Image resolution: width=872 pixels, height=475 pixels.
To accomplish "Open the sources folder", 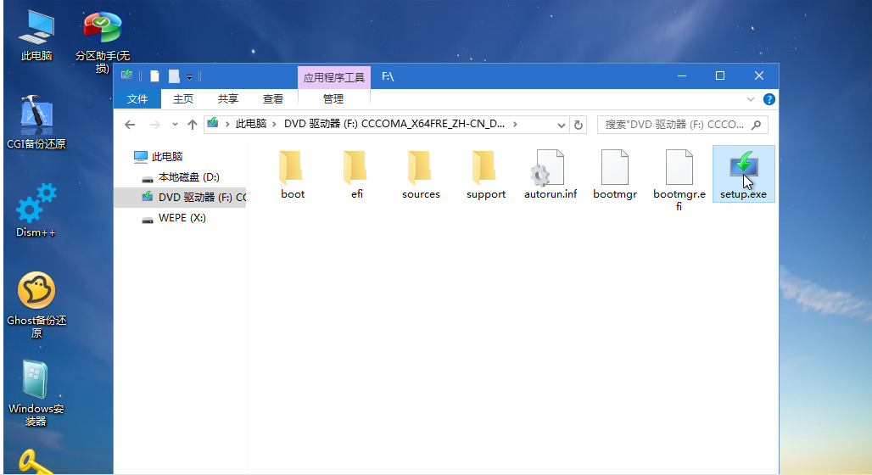I will pyautogui.click(x=421, y=172).
